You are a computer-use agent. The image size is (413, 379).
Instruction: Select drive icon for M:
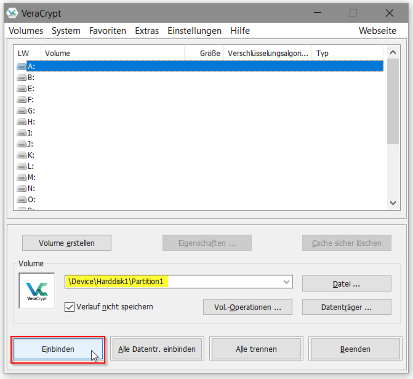[22, 177]
